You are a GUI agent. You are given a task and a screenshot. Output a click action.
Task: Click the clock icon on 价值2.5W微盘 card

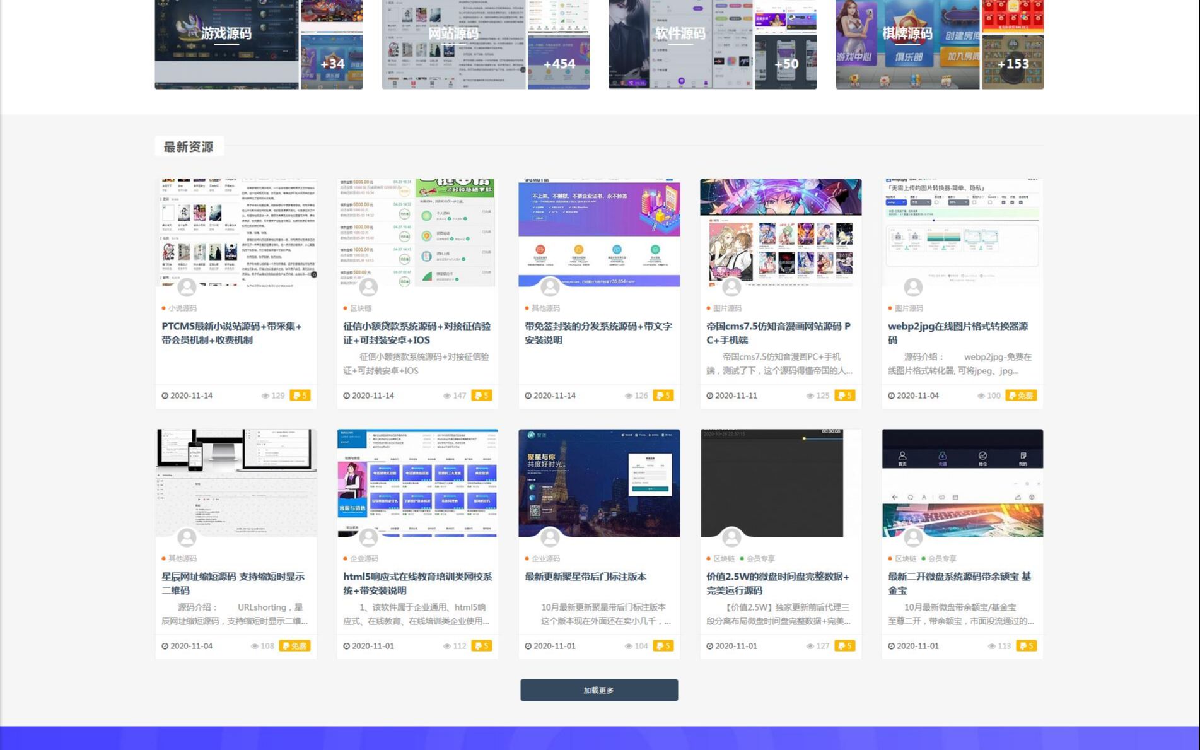[x=709, y=646]
